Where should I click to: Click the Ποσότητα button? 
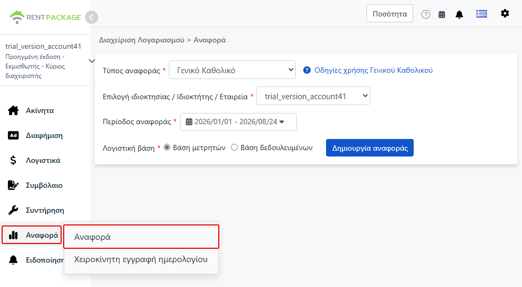point(390,14)
